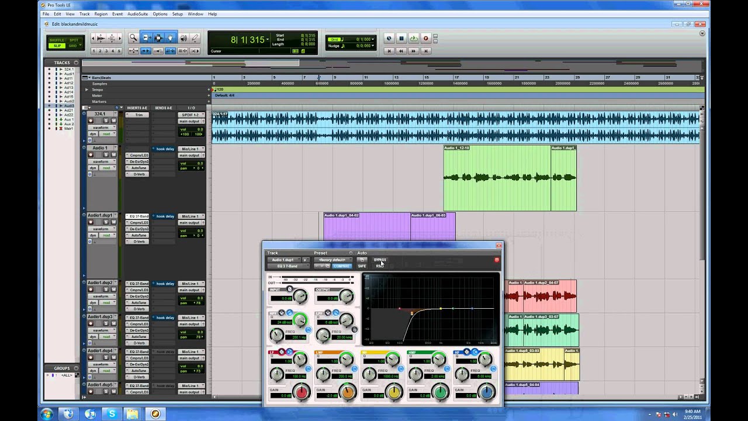Screen dimensions: 748x421
Task: Open plugin automation enable dialog icon
Action: click(x=362, y=260)
